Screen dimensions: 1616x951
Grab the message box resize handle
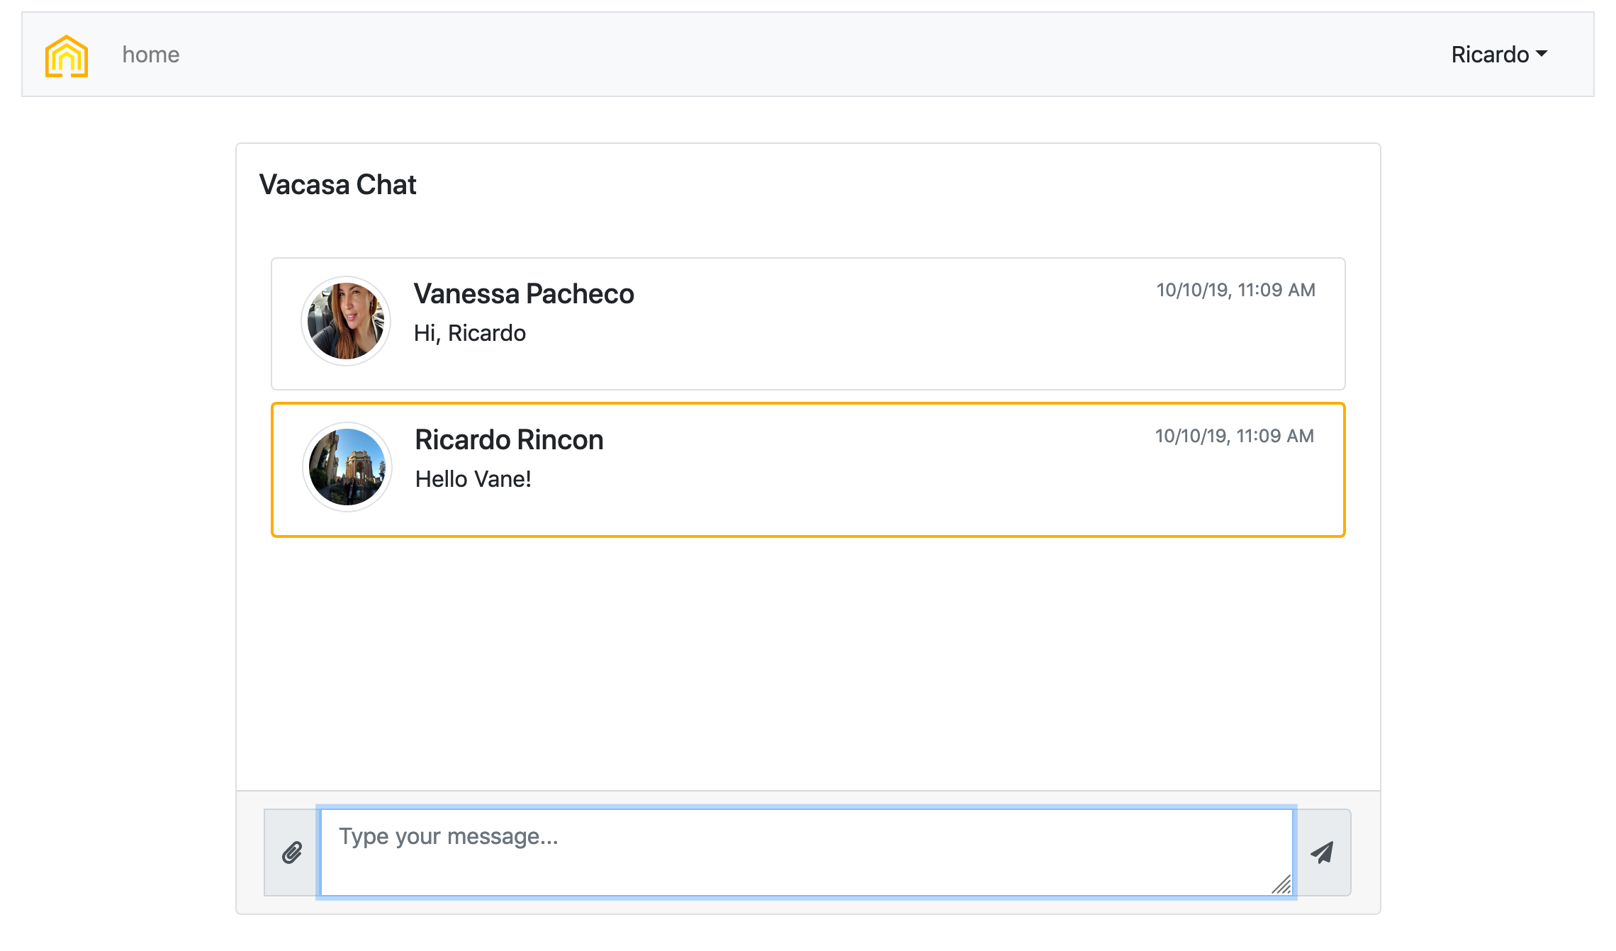tap(1281, 884)
